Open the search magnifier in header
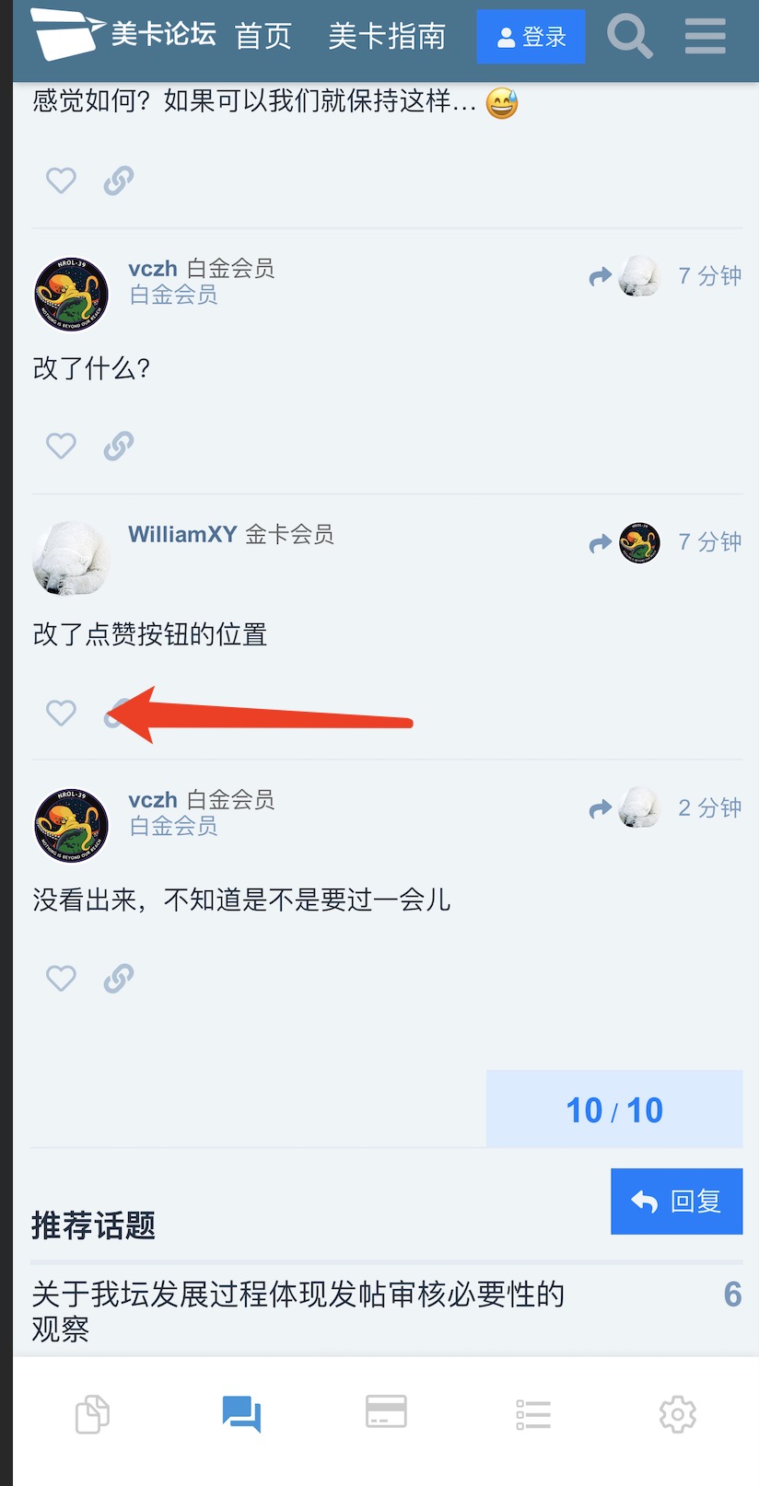The height and width of the screenshot is (1486, 759). (x=630, y=37)
